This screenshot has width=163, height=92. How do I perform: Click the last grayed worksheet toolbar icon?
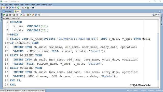coord(39,15)
